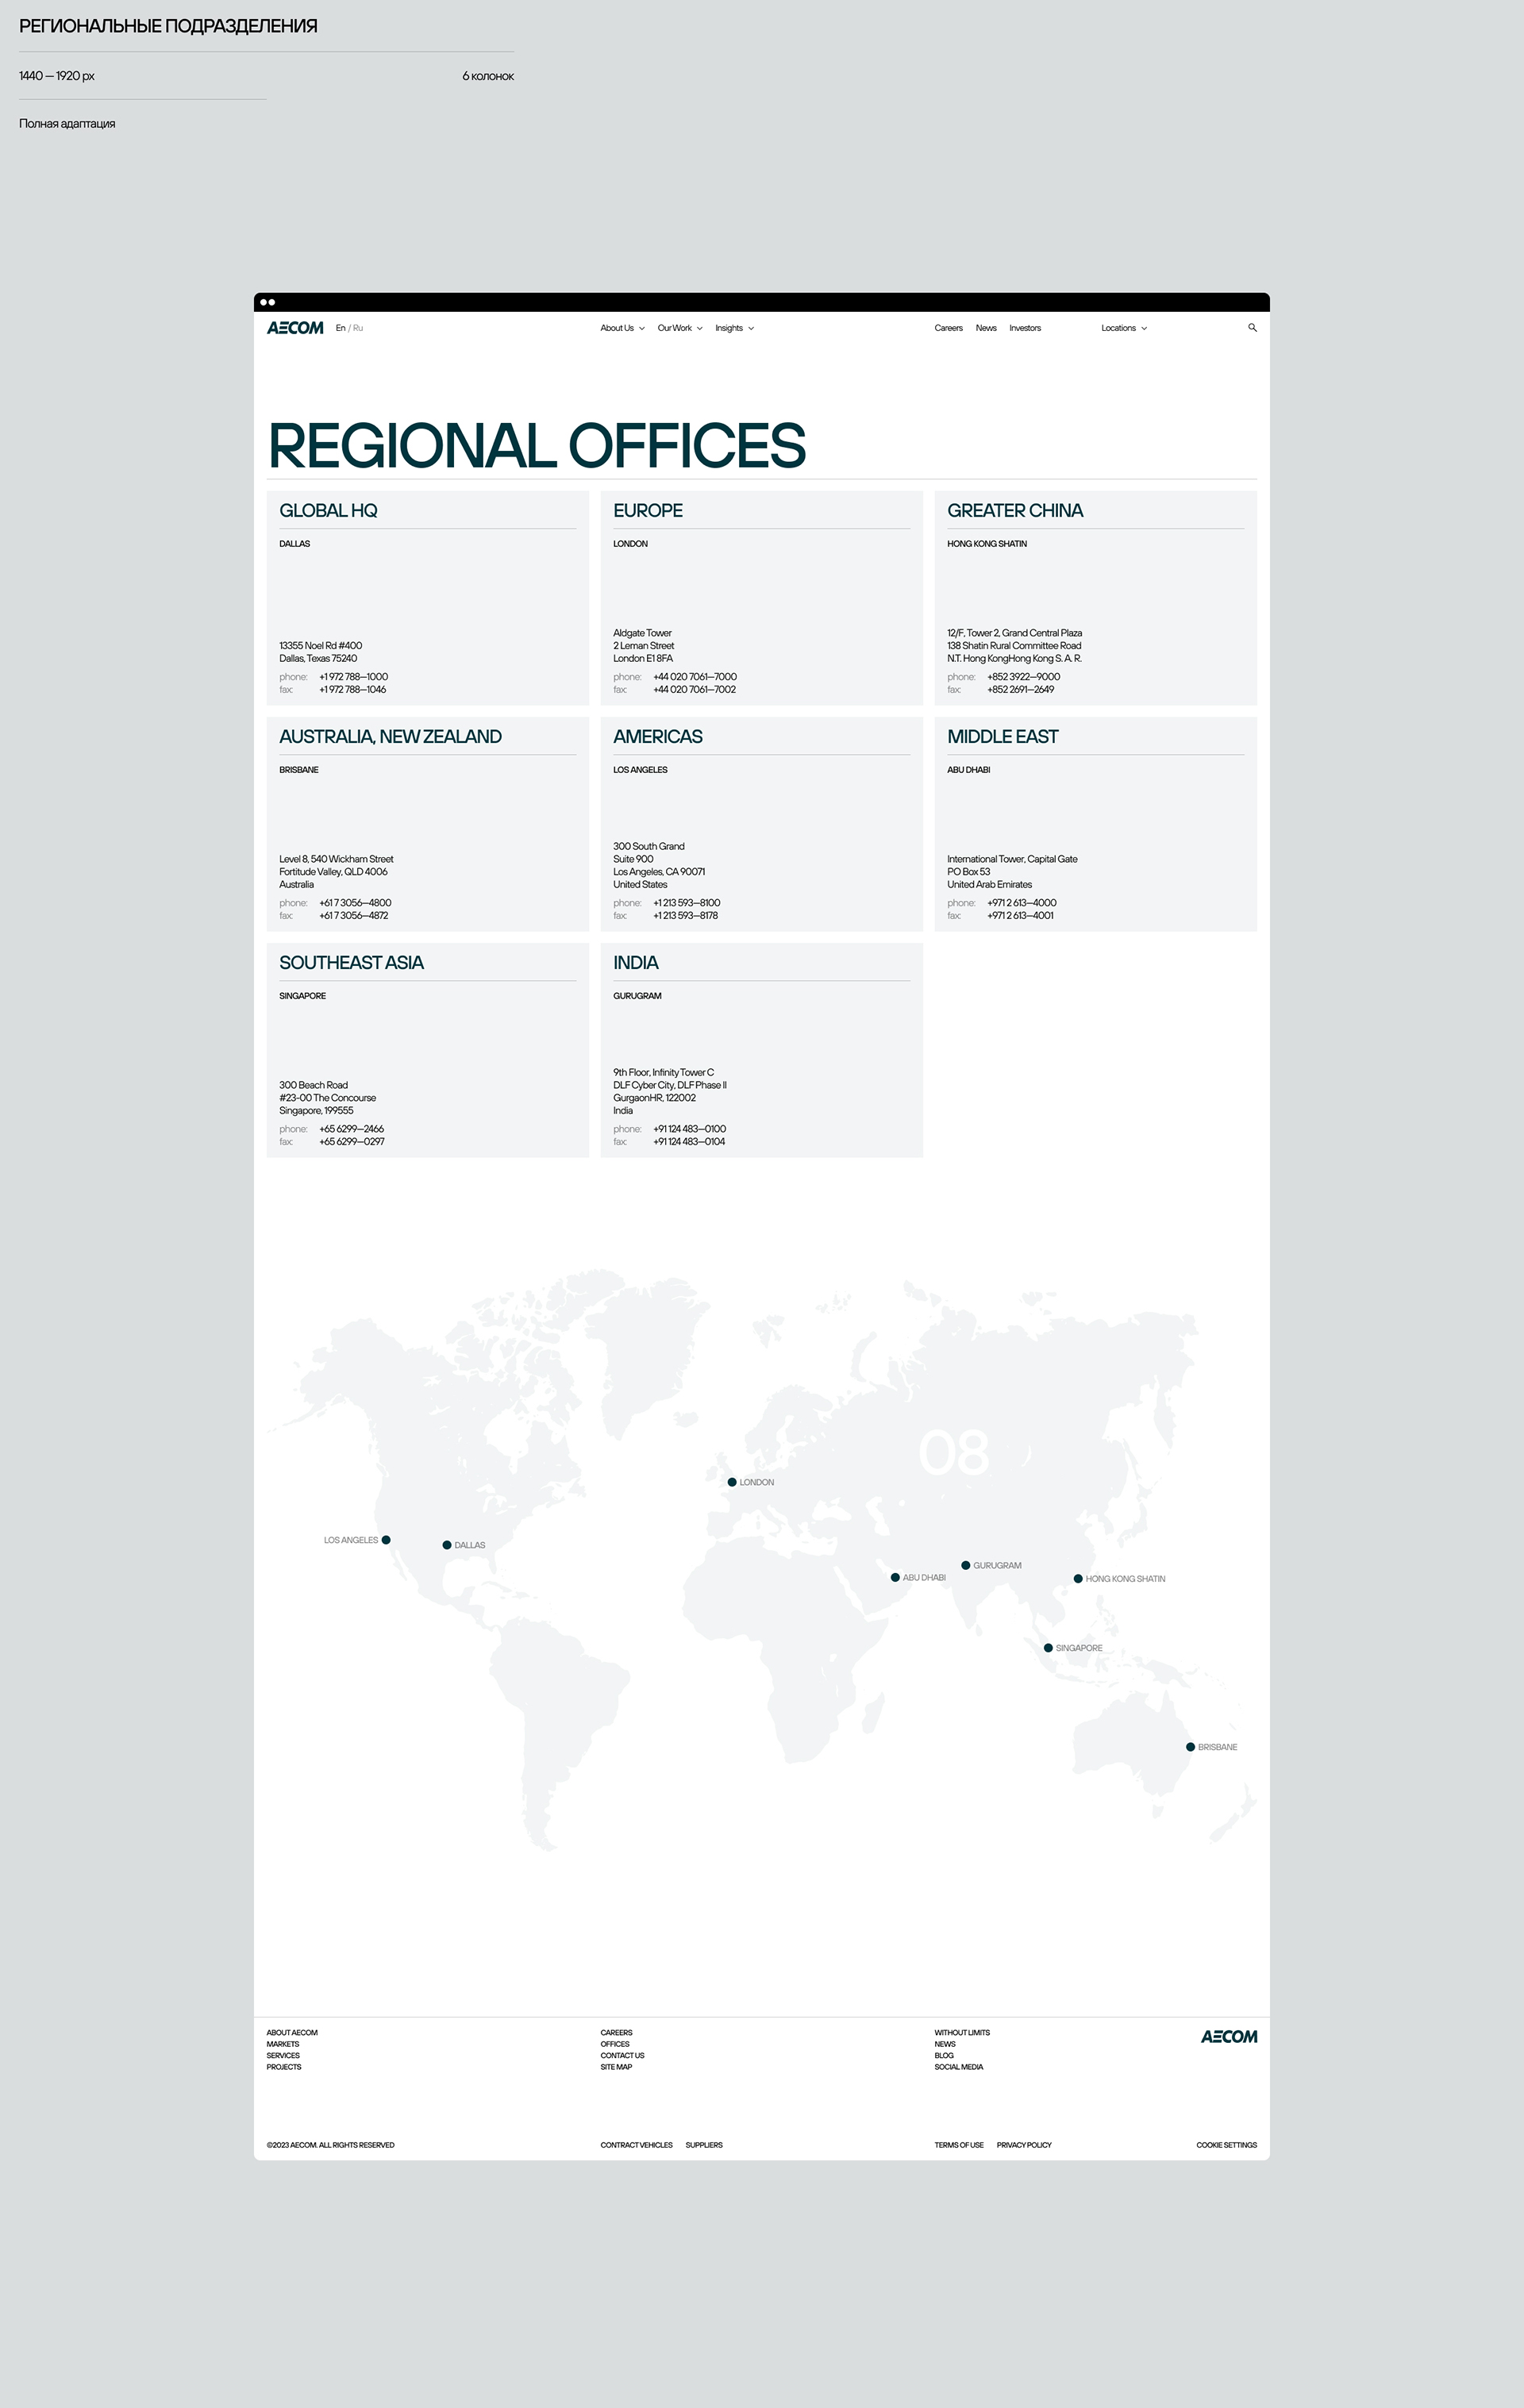Switch language to En

click(340, 328)
